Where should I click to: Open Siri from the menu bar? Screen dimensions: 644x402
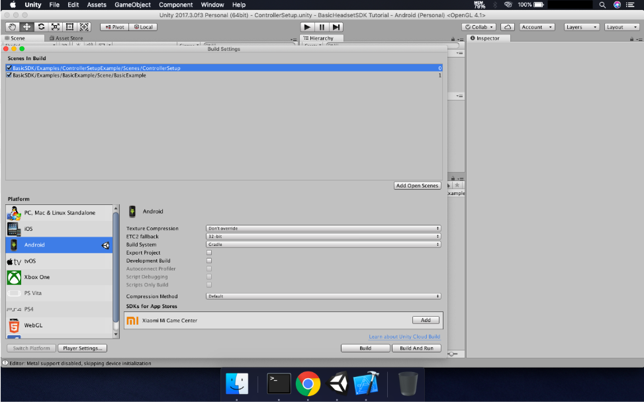pyautogui.click(x=617, y=5)
